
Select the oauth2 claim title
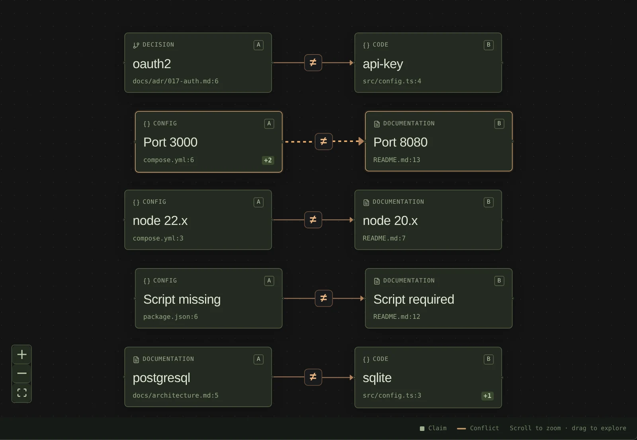[152, 64]
